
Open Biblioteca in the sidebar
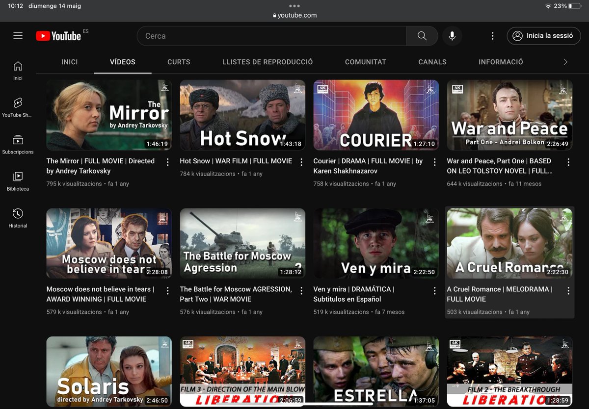tap(18, 181)
